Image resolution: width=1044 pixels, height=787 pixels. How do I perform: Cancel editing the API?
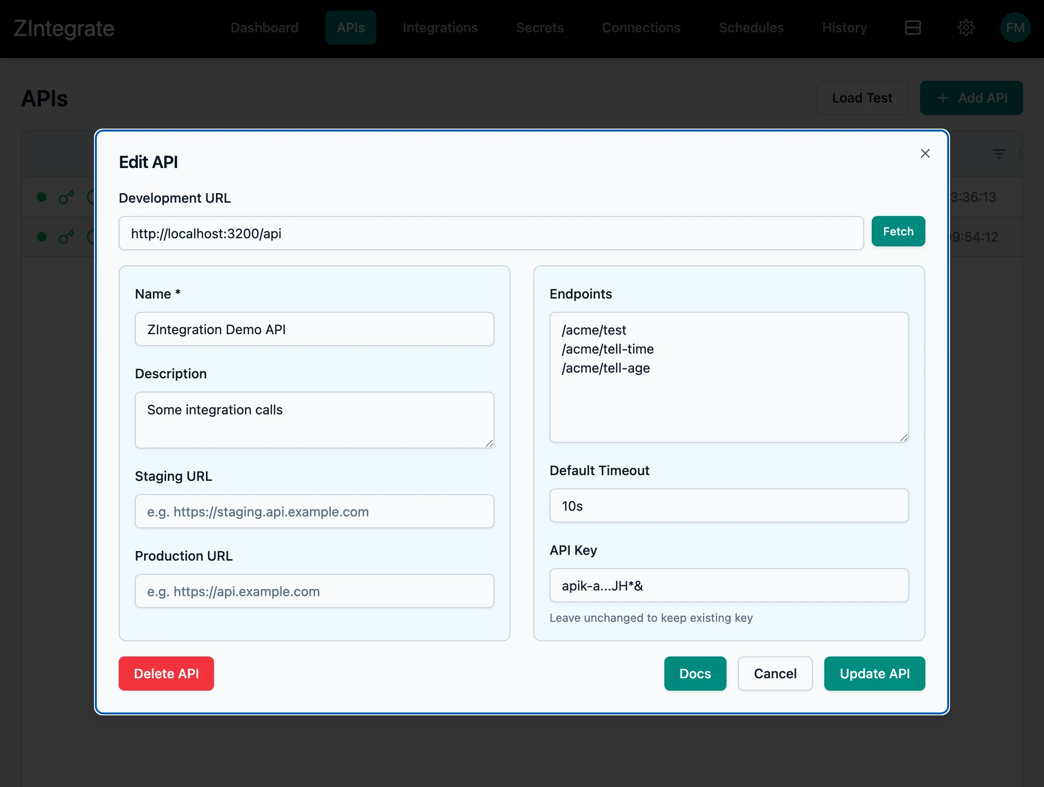pos(775,673)
